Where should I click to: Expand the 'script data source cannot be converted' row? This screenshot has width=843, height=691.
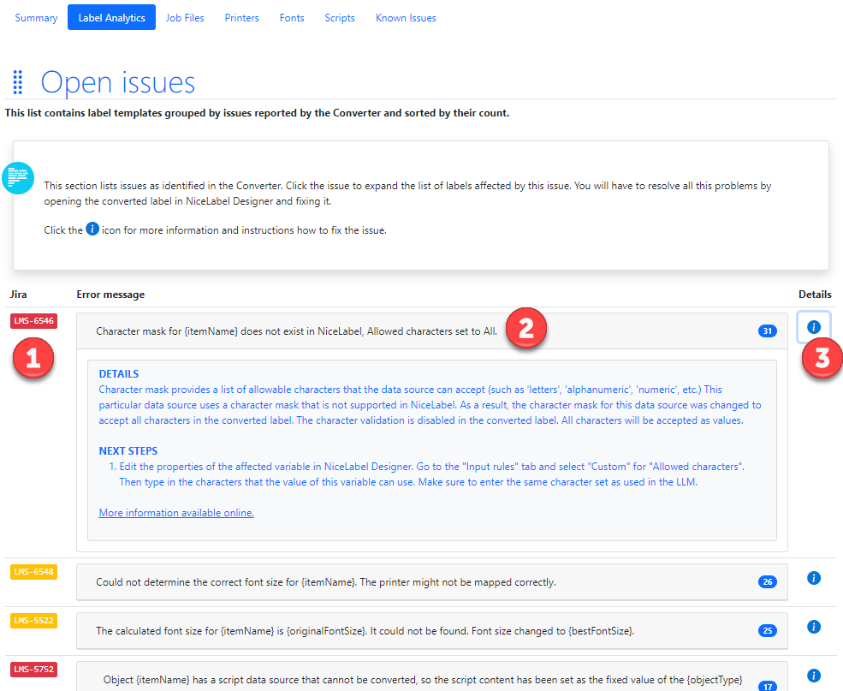pos(432,677)
